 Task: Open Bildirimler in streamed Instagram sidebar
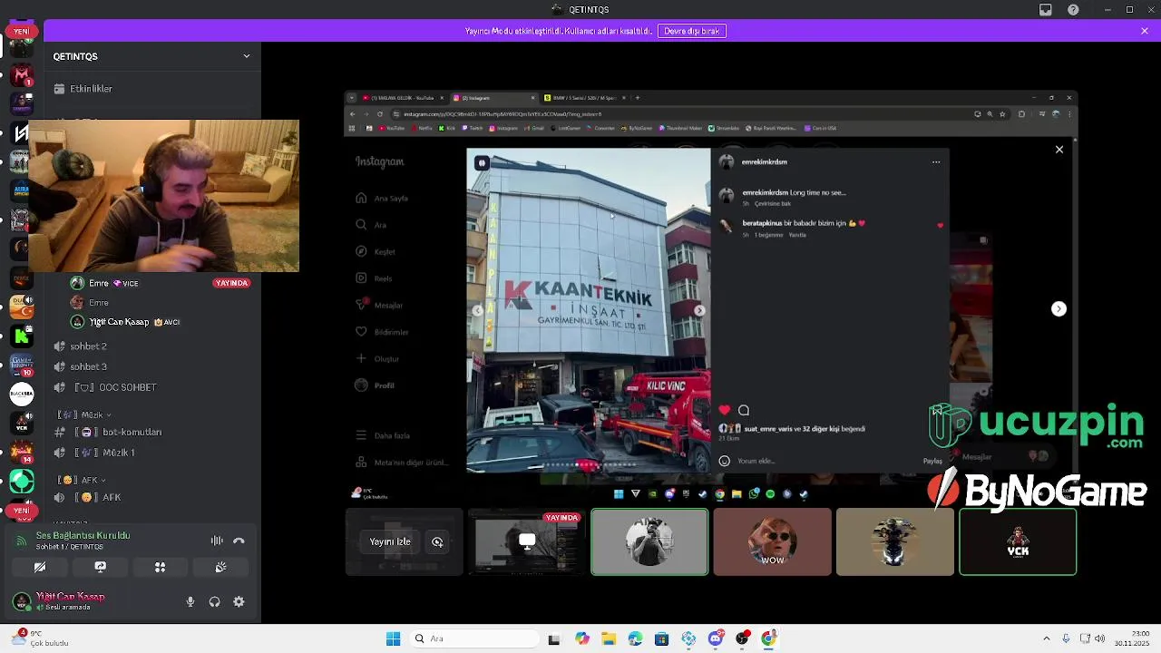click(382, 332)
